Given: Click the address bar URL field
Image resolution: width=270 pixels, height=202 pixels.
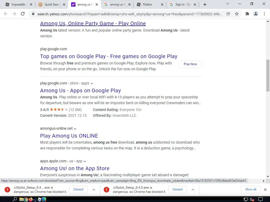Looking at the screenshot, I should 129,14.
